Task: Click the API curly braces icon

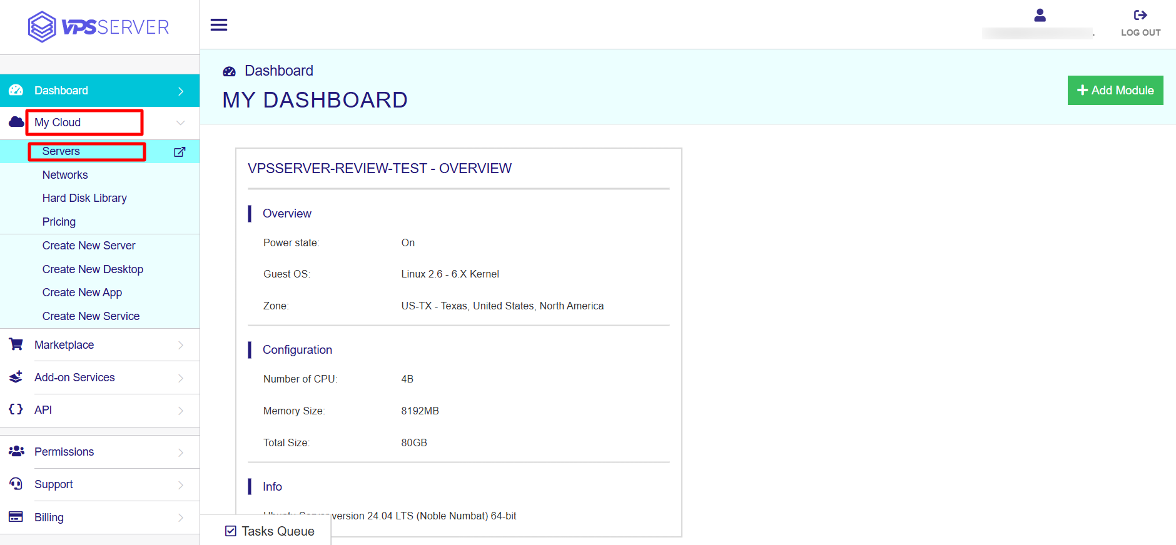Action: click(x=16, y=409)
